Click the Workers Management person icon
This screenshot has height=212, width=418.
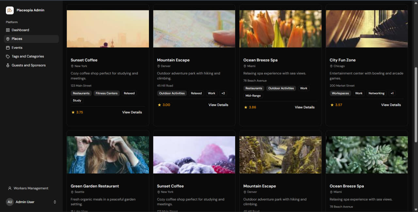click(10, 188)
